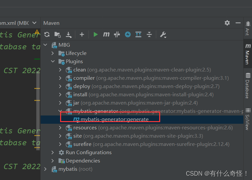252x180 pixels.
Task: Open editor tabs dropdown beside pom.xml
Action: click(34, 23)
